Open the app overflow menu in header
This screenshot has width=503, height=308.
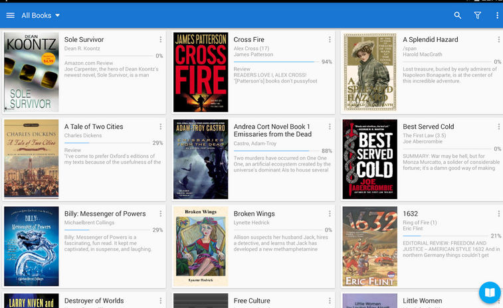[497, 15]
